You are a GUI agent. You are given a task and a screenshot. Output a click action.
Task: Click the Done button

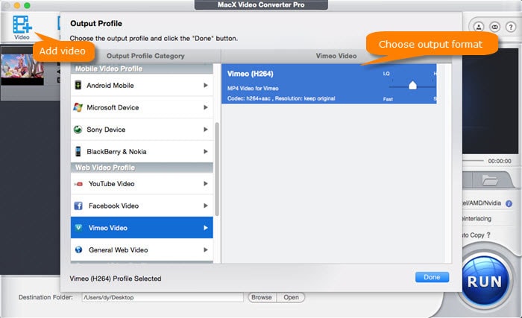coord(432,277)
